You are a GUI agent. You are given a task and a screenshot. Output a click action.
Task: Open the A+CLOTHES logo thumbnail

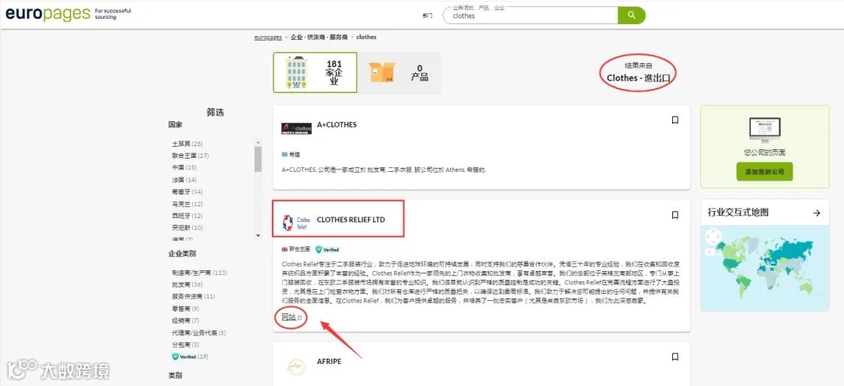click(x=296, y=129)
